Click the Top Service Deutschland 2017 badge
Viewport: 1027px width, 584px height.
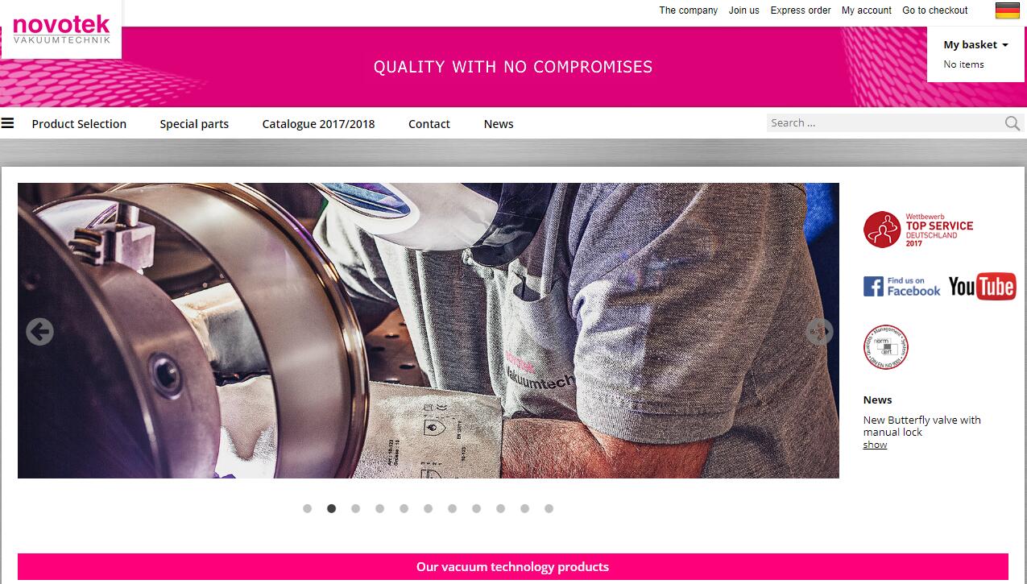coord(918,230)
